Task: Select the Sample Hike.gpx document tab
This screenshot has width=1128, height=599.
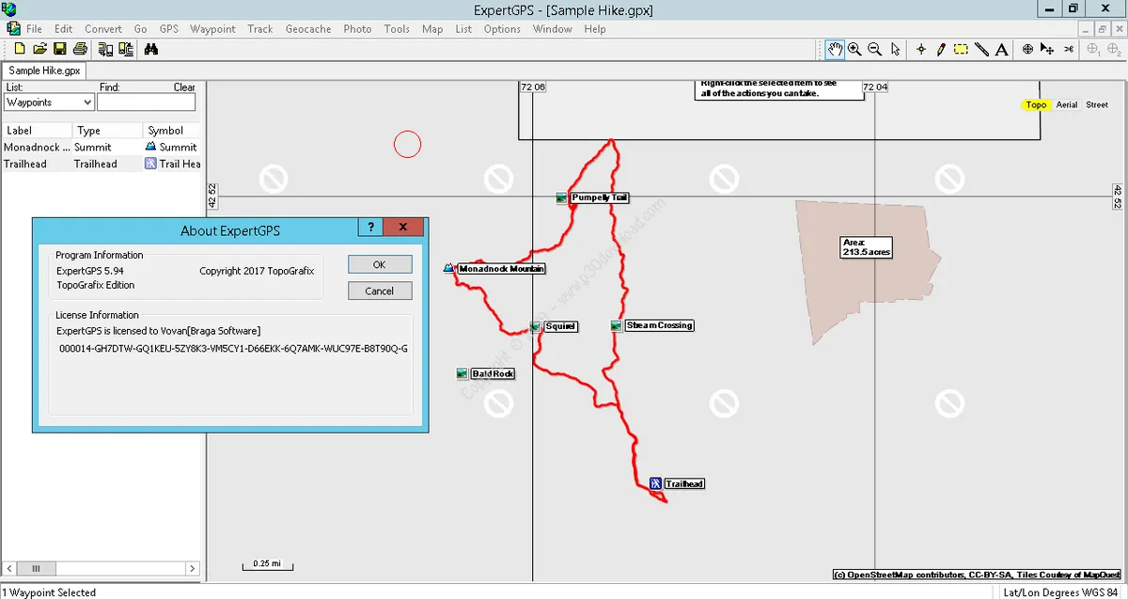Action: click(45, 71)
